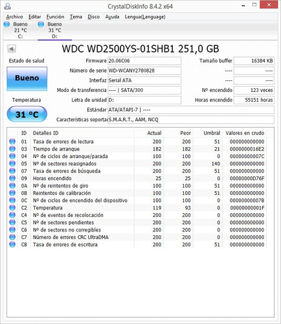The width and height of the screenshot is (281, 324).
Task: Switch to the C: drive tab
Action: 21,30
